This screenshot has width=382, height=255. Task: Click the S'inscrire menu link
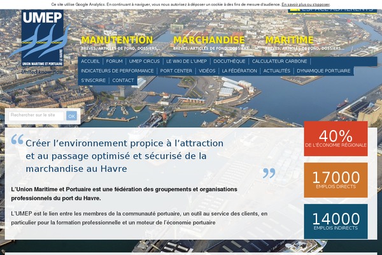94,80
